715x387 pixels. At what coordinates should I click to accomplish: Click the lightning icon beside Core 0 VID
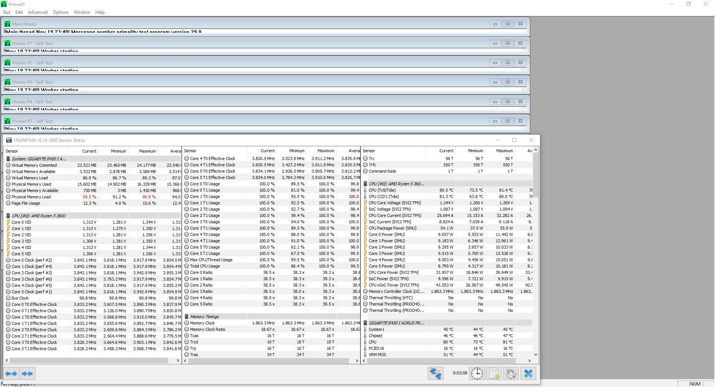coord(8,222)
